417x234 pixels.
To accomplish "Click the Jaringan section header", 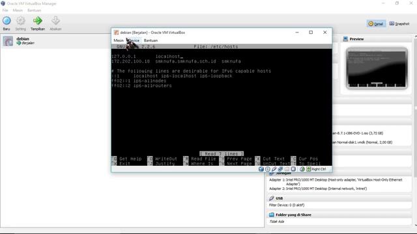I will point(339,174).
